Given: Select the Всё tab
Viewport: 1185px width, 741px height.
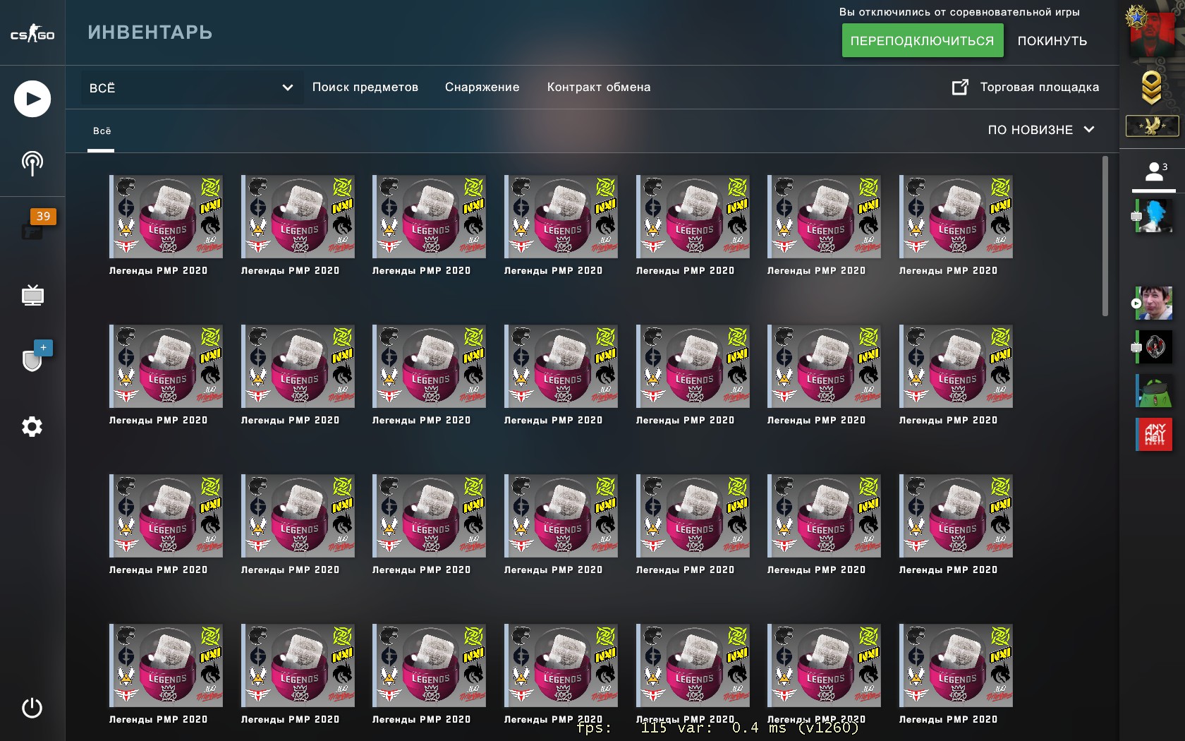Looking at the screenshot, I should point(102,131).
